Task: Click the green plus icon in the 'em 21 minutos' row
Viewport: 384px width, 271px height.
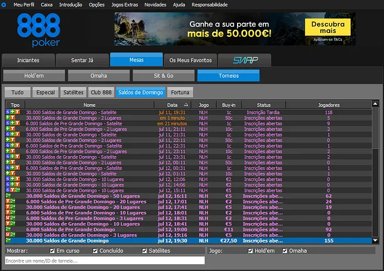Action: point(13,123)
